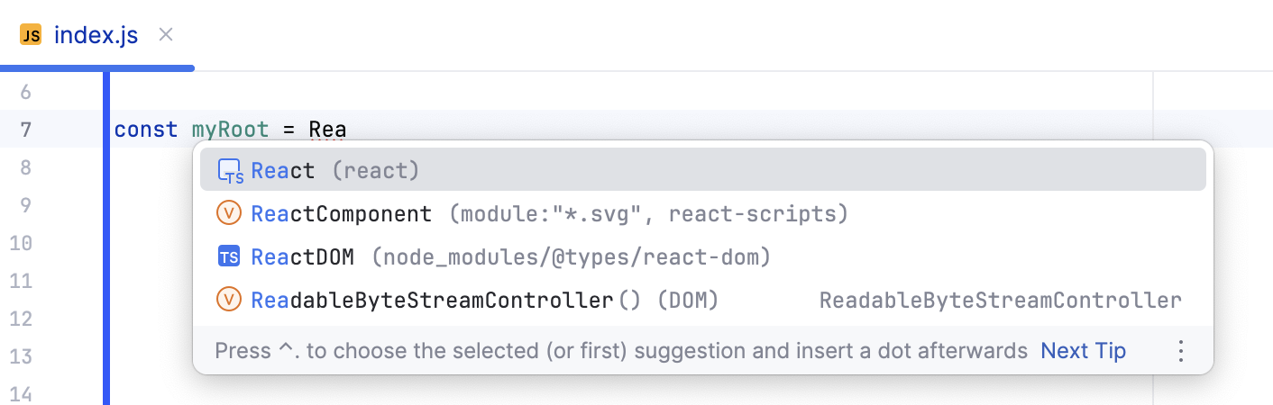Place cursor after typed text Rea
The width and height of the screenshot is (1273, 405).
click(x=347, y=130)
